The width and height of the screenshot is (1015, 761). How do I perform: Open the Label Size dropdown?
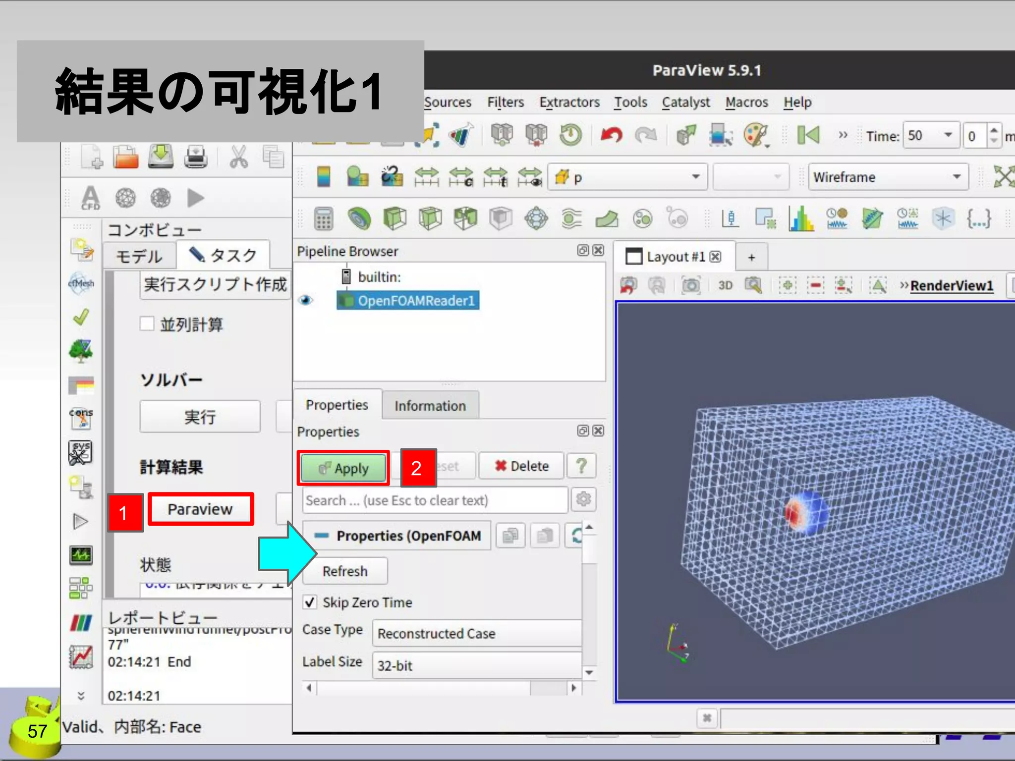pyautogui.click(x=477, y=665)
